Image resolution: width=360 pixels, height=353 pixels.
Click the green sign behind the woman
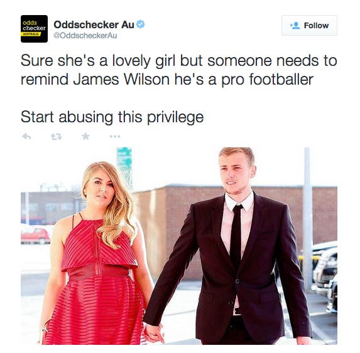coord(124,161)
